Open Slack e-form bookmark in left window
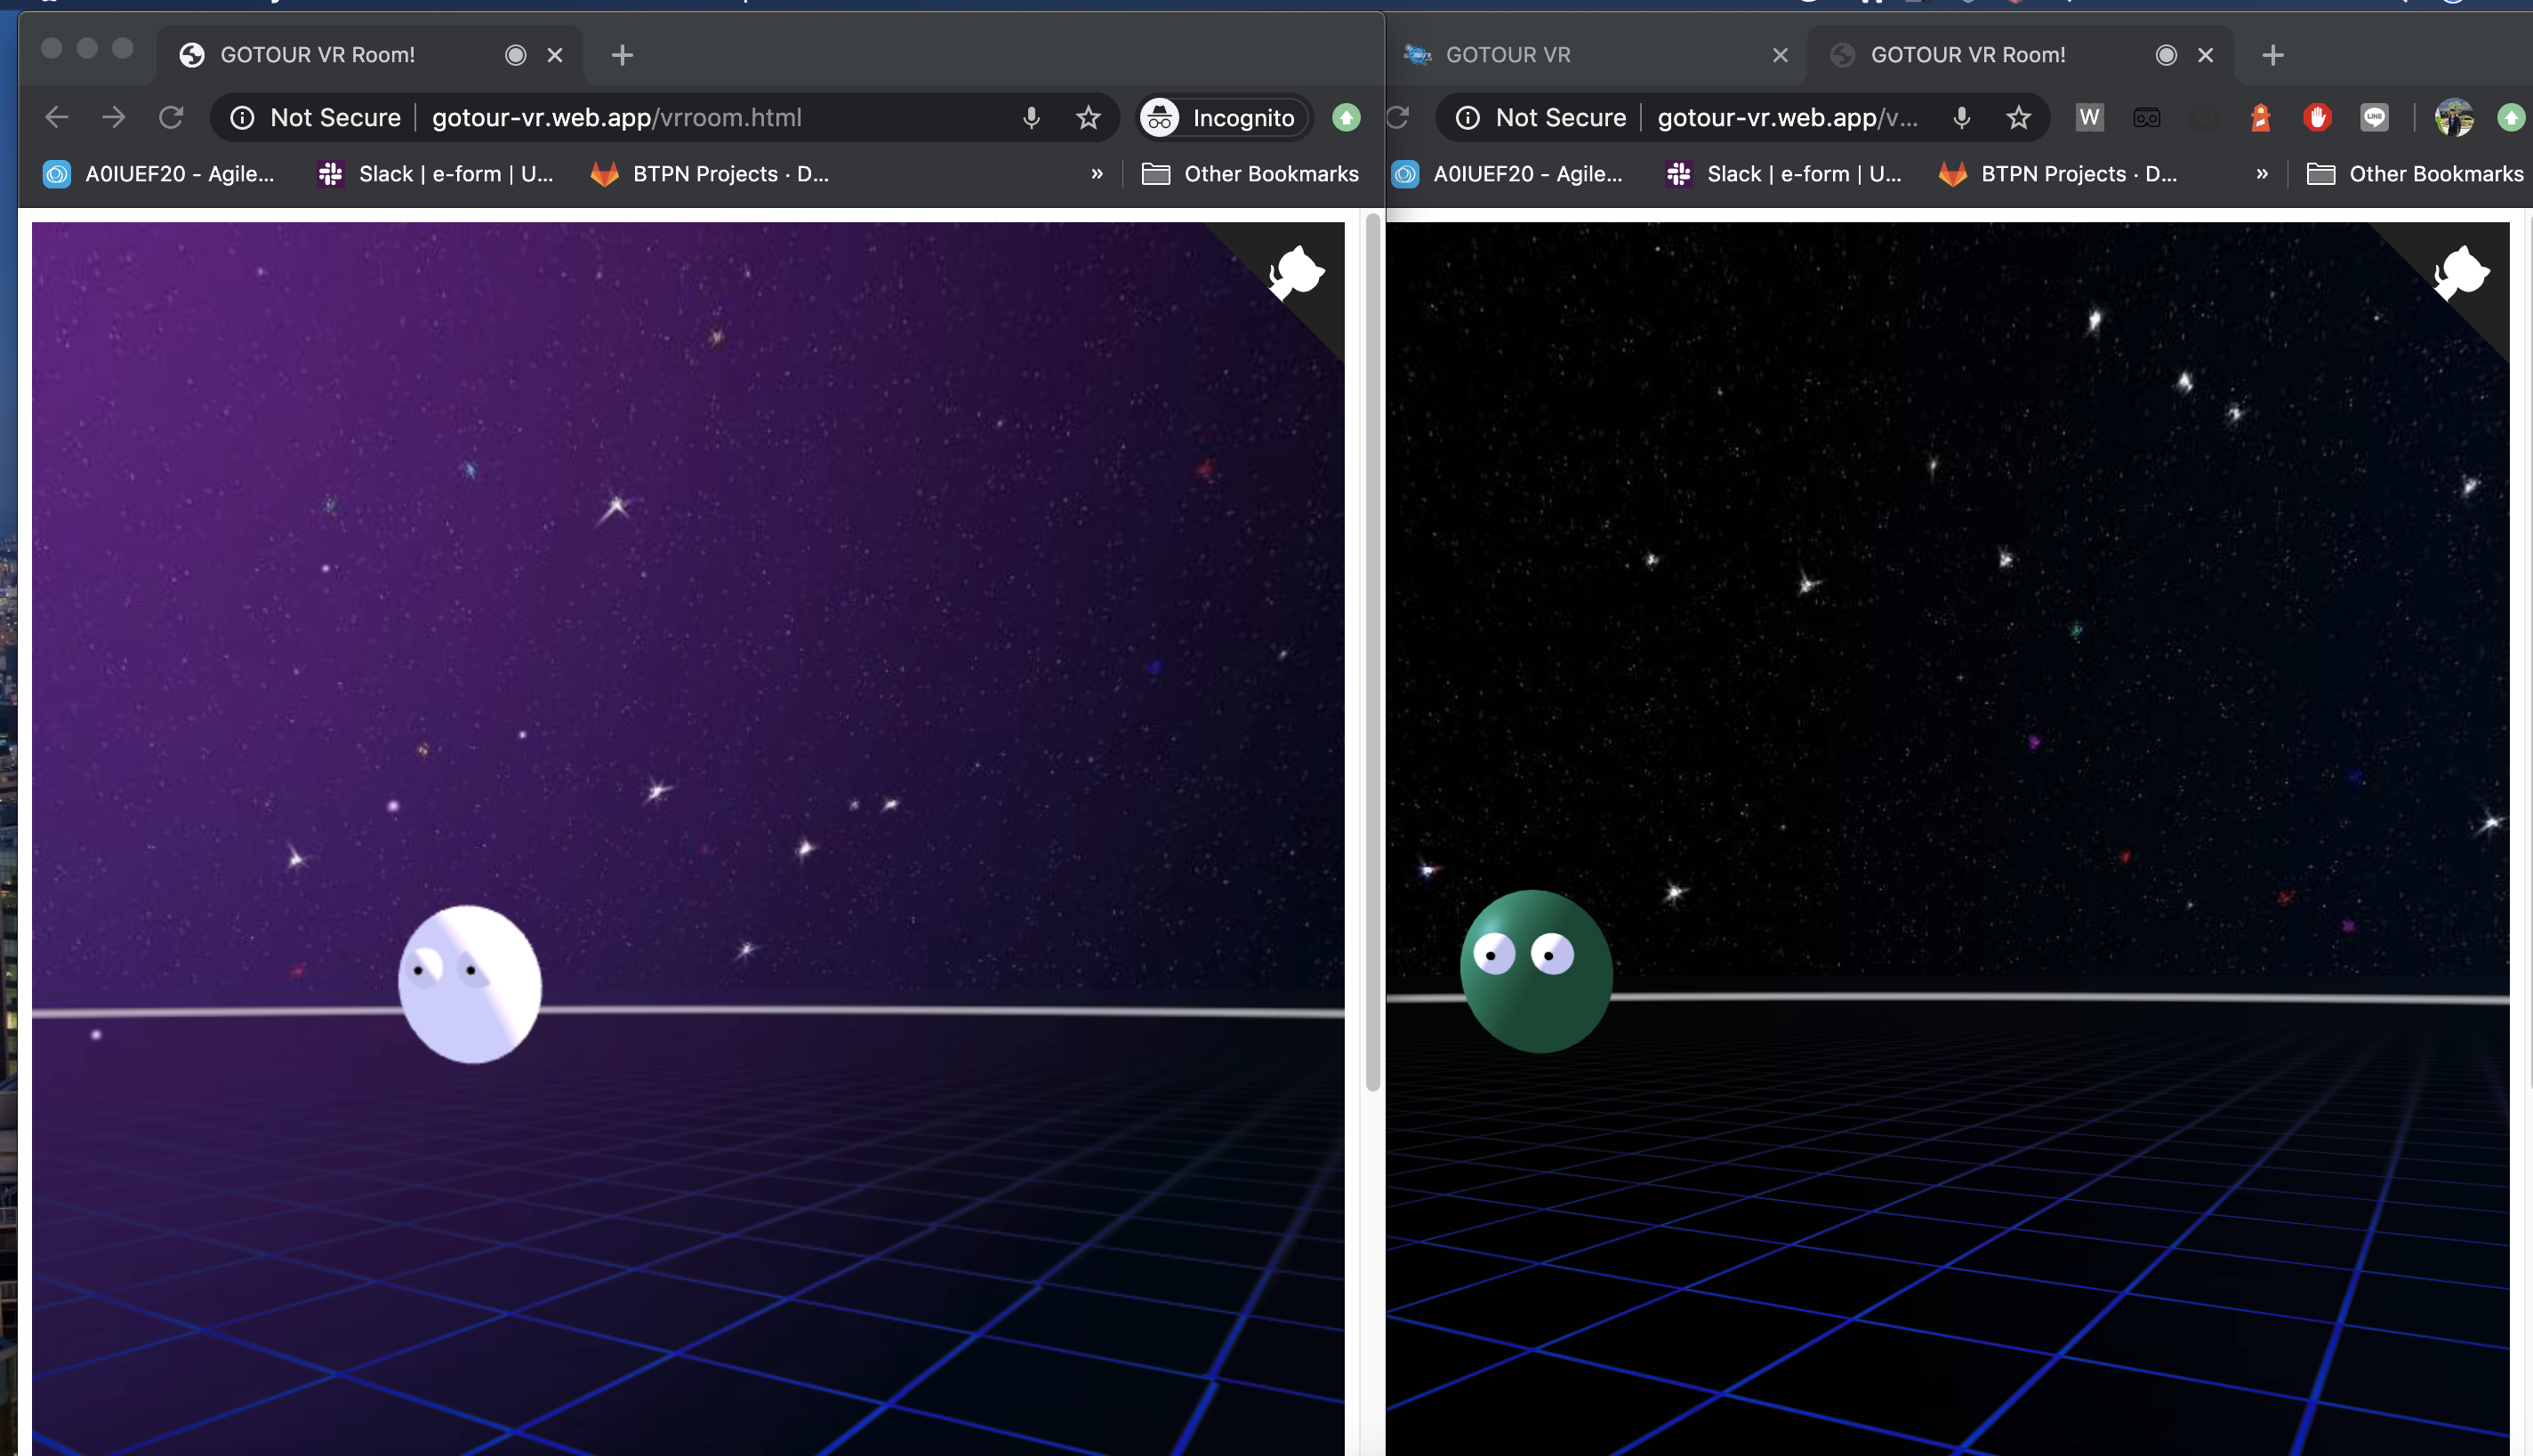Screen dimensions: 2533x1456 pyautogui.click(x=435, y=174)
